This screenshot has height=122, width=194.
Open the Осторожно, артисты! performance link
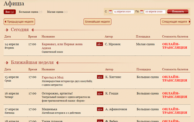pyautogui.click(x=57, y=93)
